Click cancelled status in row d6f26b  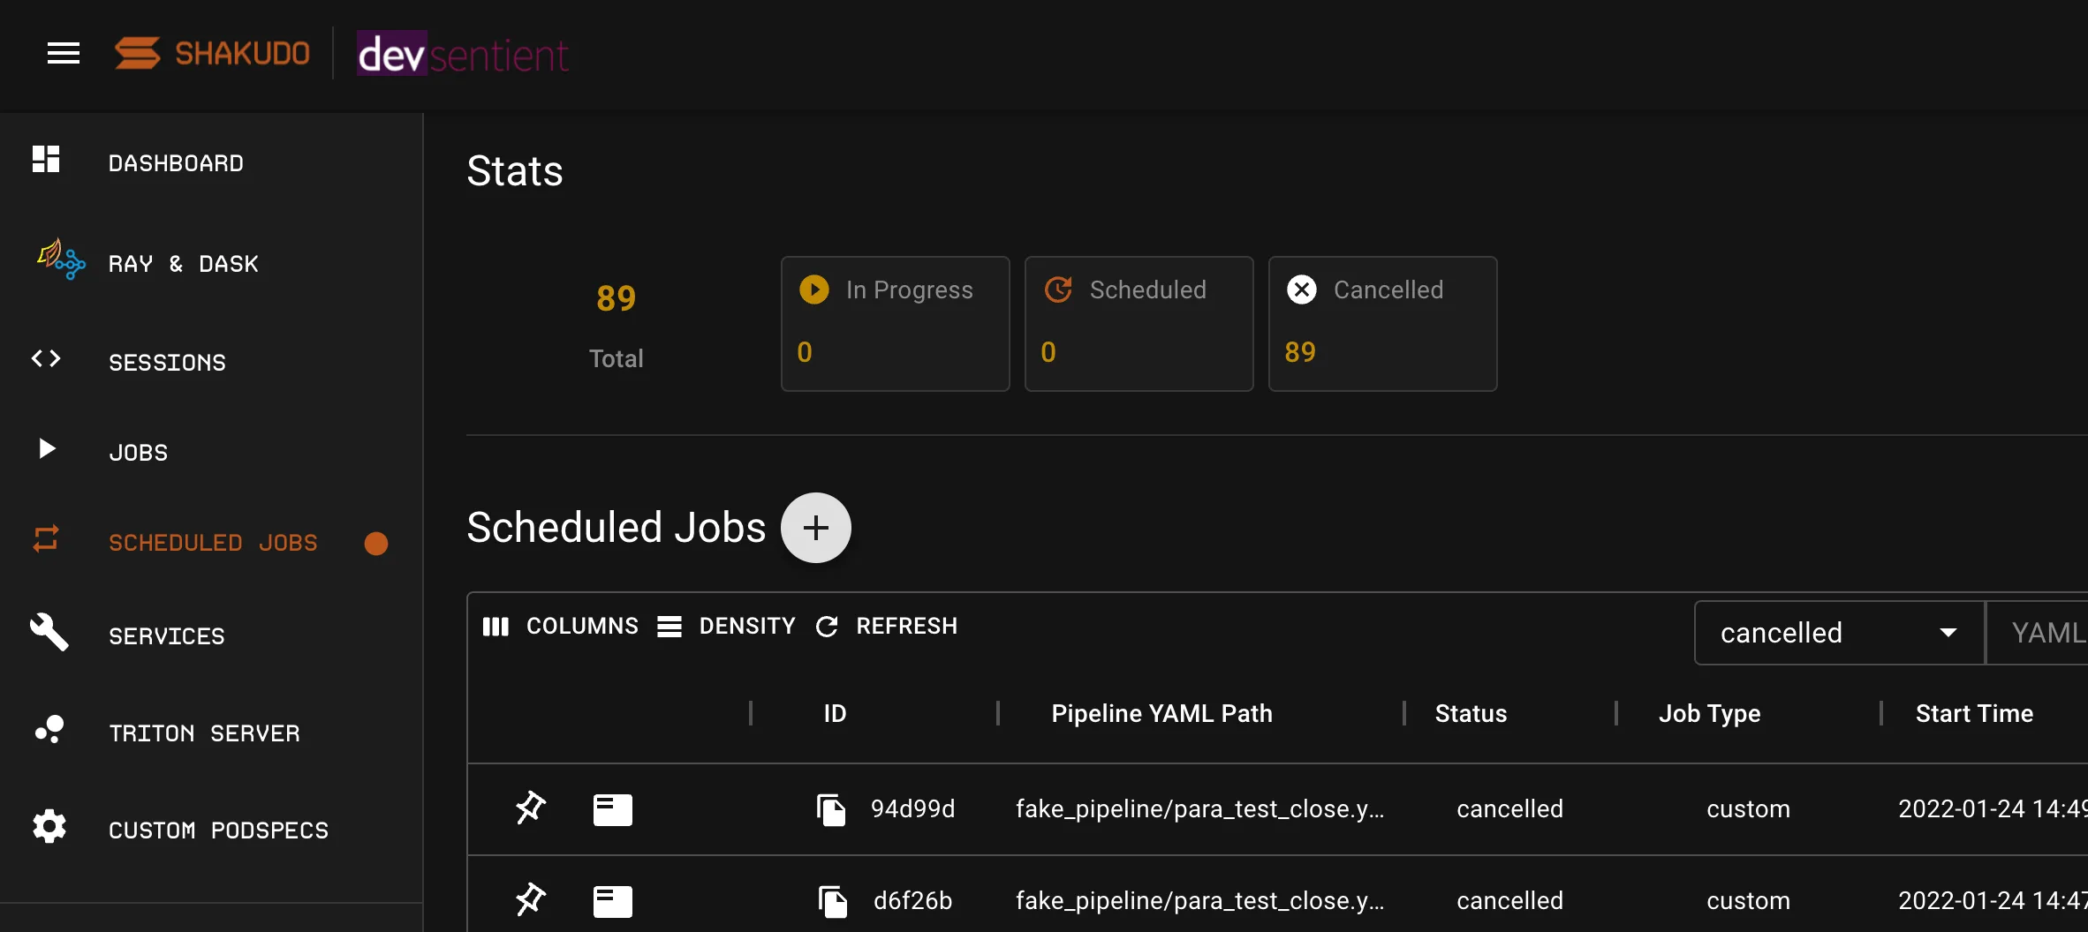point(1509,900)
